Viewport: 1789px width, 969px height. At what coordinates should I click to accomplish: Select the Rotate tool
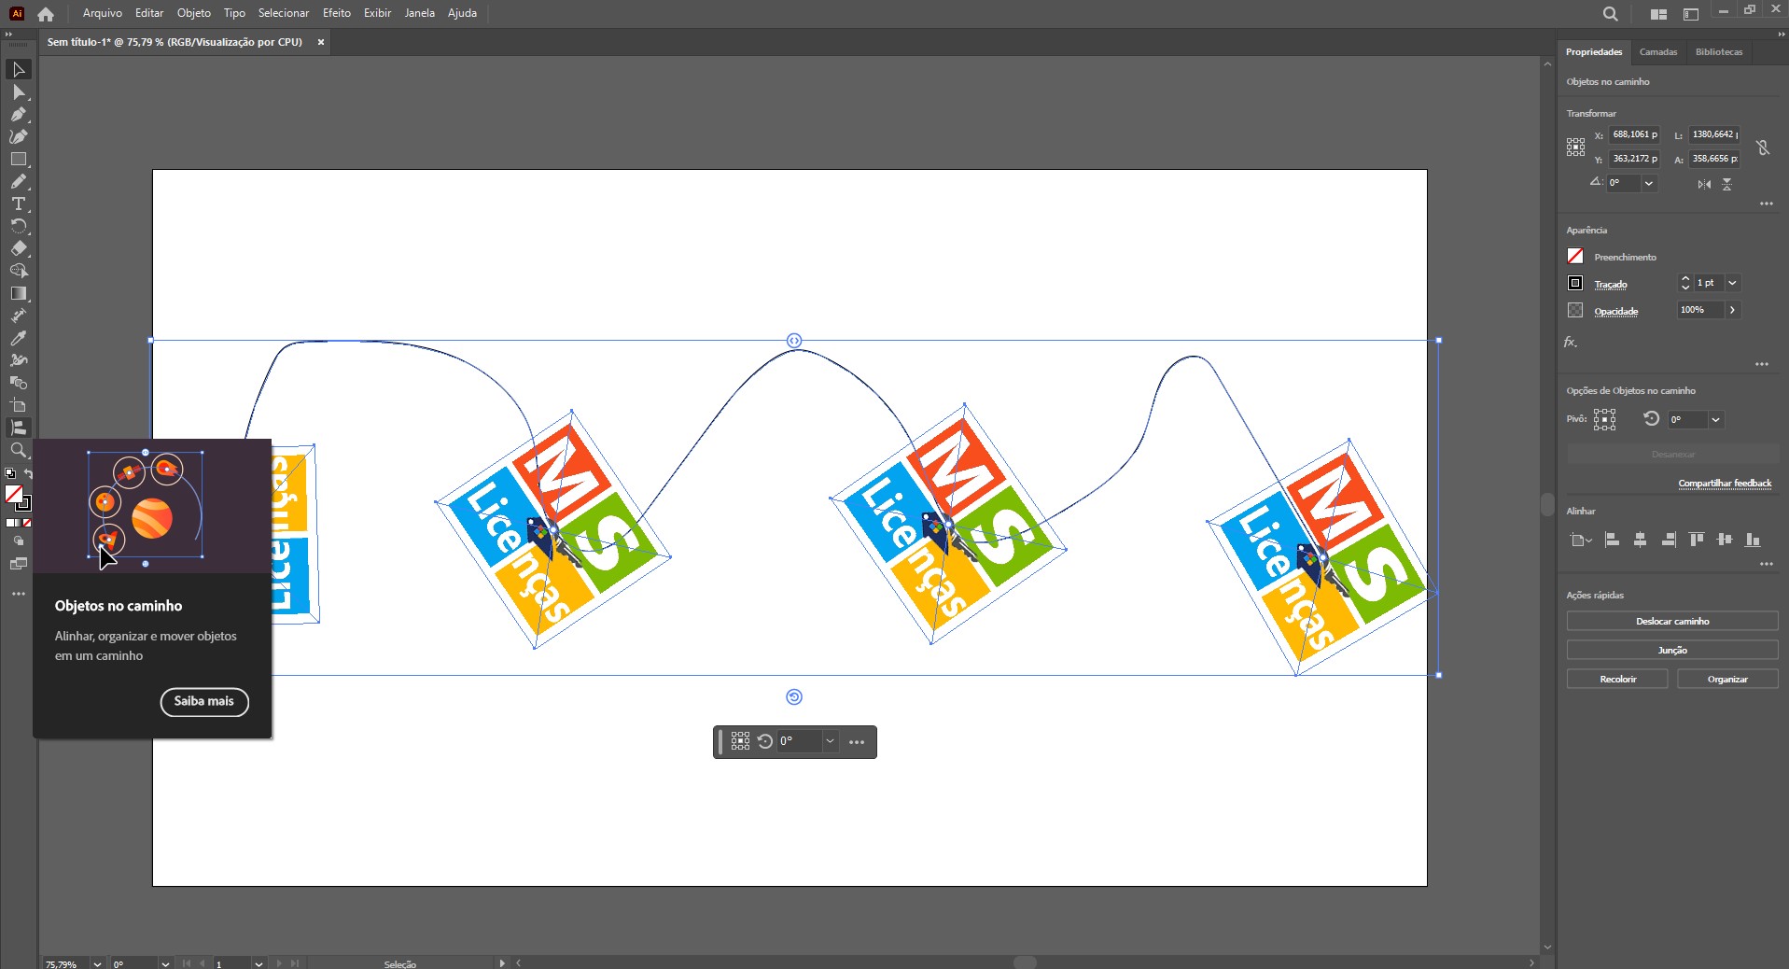point(18,227)
